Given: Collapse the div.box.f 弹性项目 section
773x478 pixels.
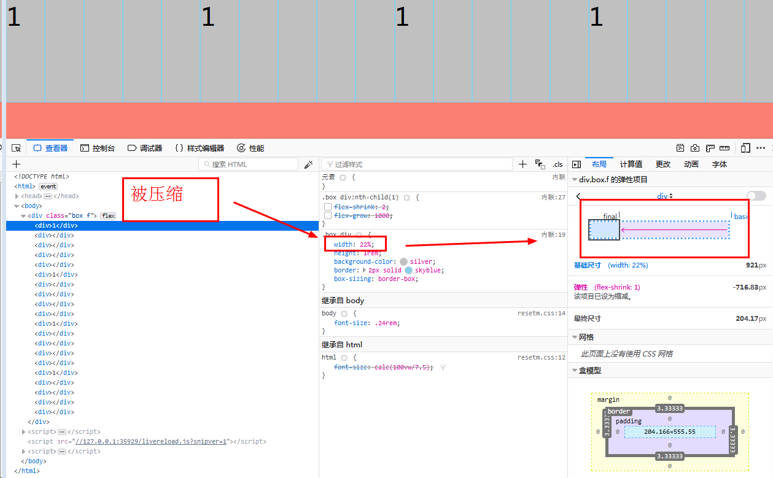Looking at the screenshot, I should pyautogui.click(x=573, y=179).
